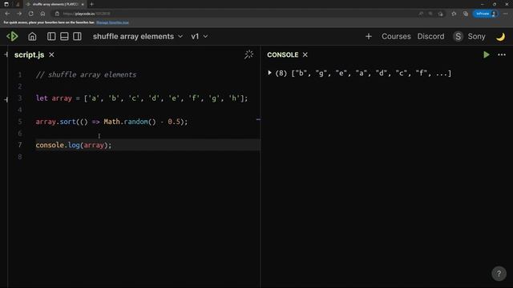Click the InPrivate profile button
The image size is (513, 288).
pyautogui.click(x=486, y=14)
